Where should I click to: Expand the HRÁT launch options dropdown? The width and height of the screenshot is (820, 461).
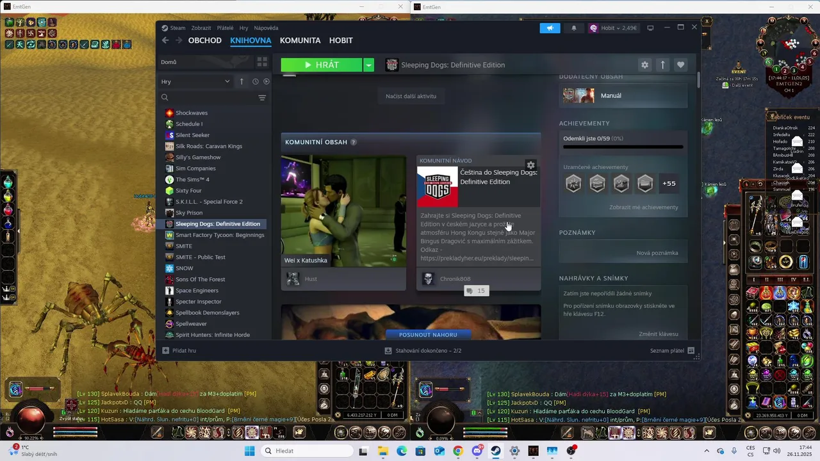pos(368,65)
